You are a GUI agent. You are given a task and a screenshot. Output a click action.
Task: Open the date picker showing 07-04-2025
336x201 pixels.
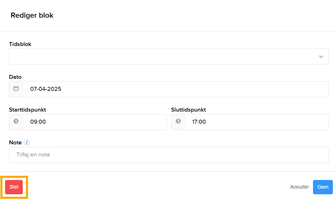[x=175, y=89]
